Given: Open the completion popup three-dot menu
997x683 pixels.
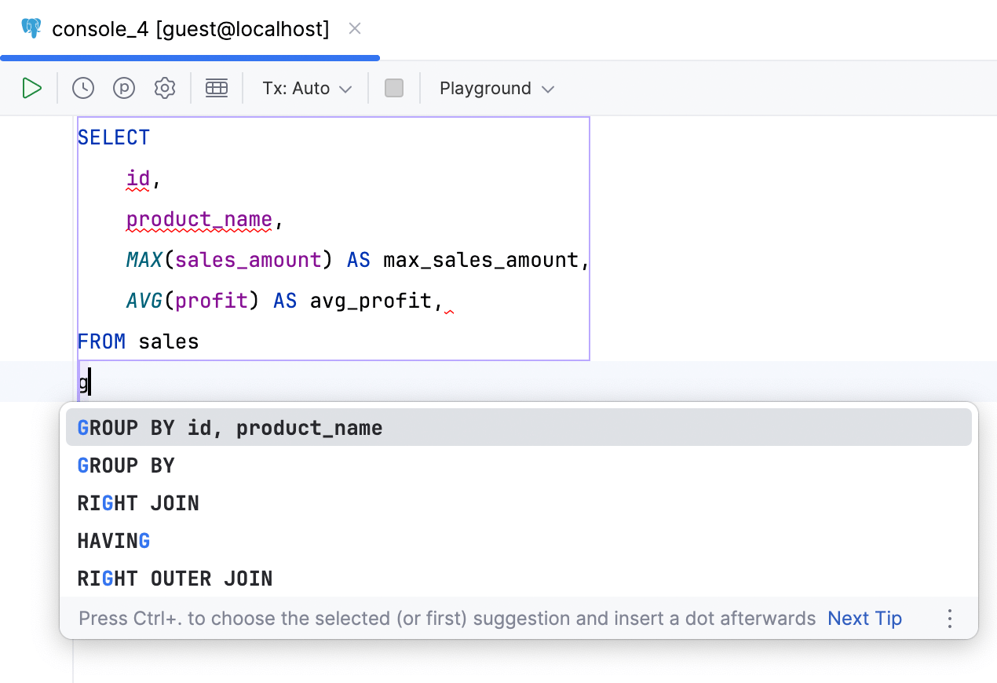Looking at the screenshot, I should 950,619.
